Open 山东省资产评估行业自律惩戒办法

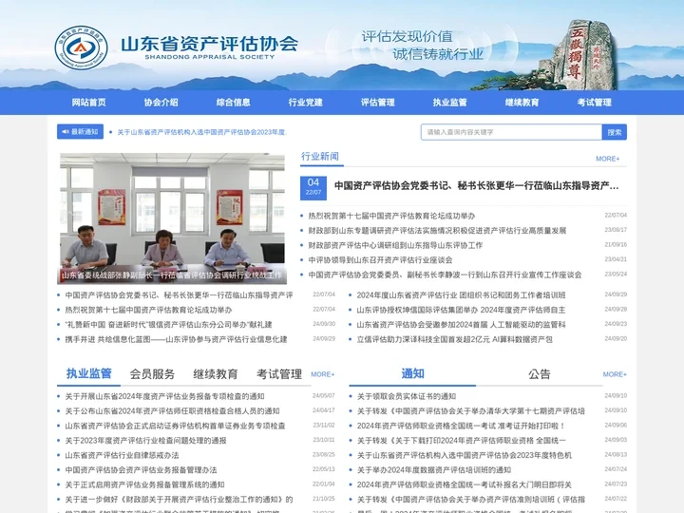click(x=122, y=455)
